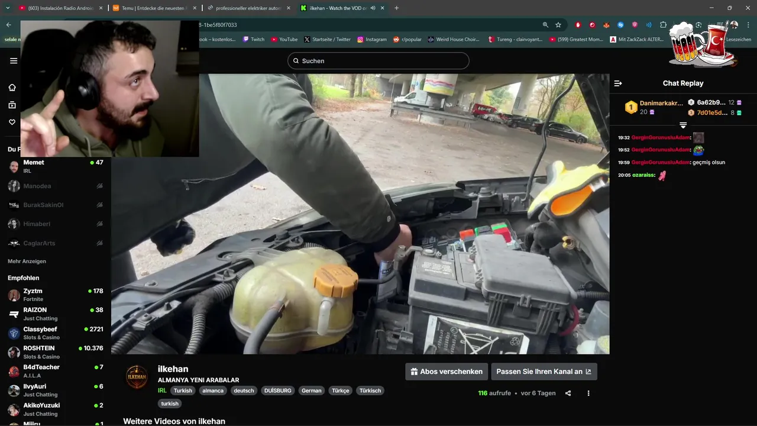The image size is (757, 426).
Task: Open the Tureng bookmark
Action: pyautogui.click(x=515, y=40)
